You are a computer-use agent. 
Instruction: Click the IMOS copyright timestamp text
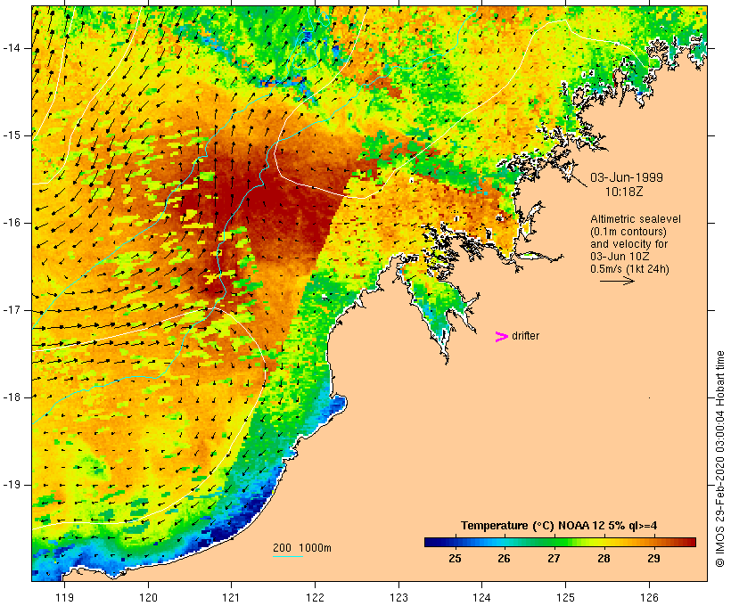point(720,459)
